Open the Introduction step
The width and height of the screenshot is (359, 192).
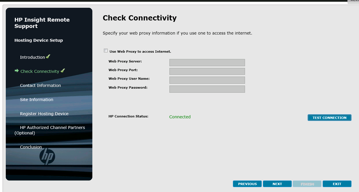32,57
